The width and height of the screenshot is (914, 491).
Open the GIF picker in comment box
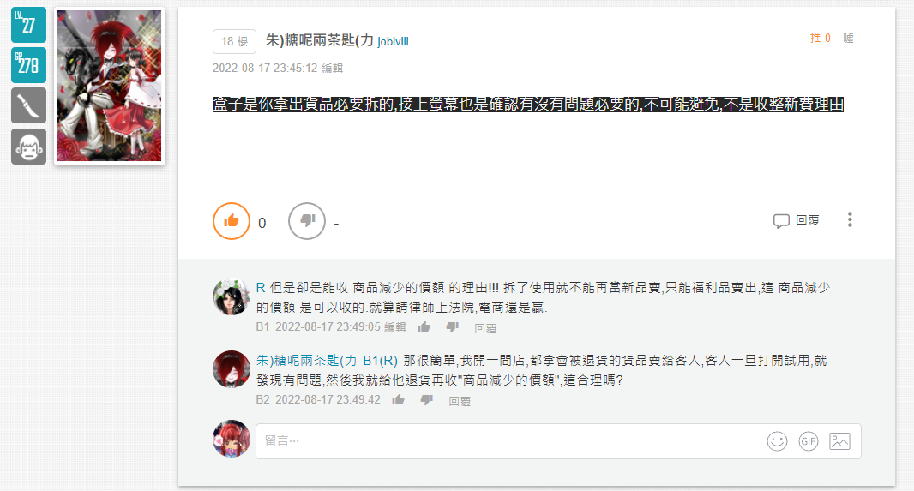pyautogui.click(x=808, y=441)
